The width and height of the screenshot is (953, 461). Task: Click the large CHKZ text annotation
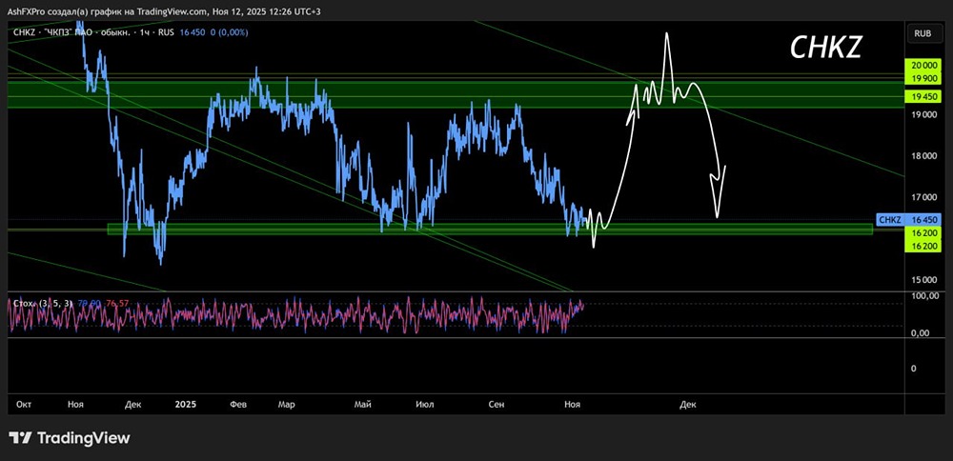(827, 50)
